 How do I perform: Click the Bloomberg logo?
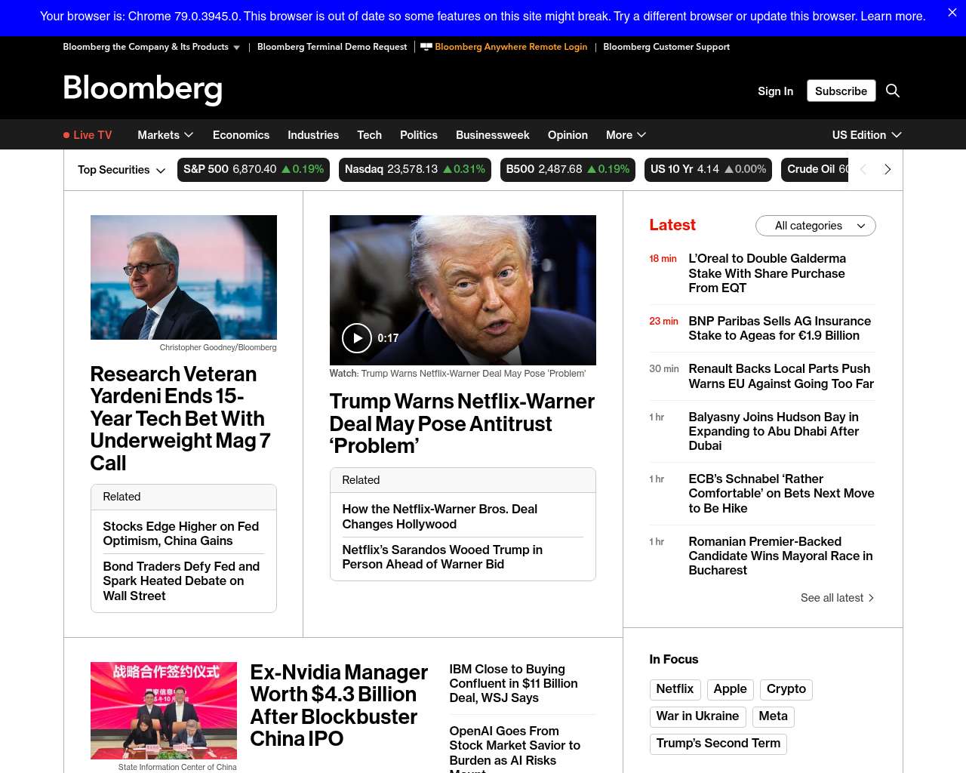tap(143, 89)
